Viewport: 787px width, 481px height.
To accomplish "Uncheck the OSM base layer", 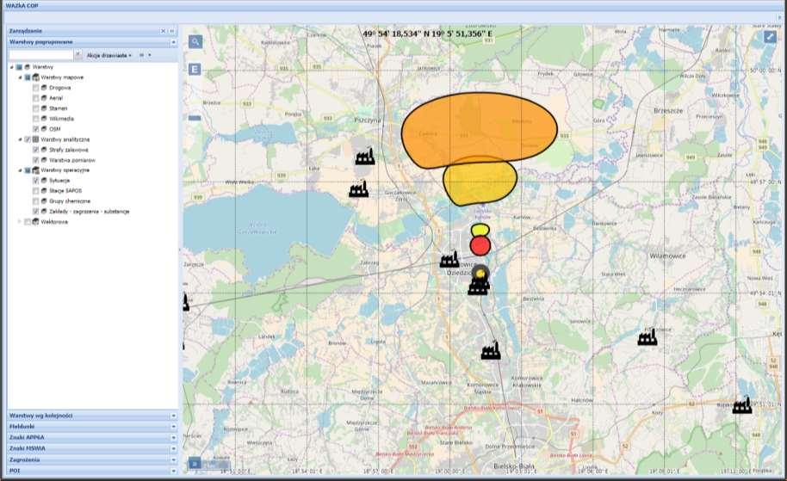I will click(x=35, y=129).
